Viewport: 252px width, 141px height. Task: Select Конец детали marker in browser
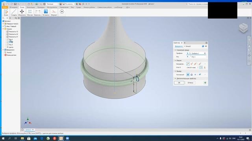11,55
